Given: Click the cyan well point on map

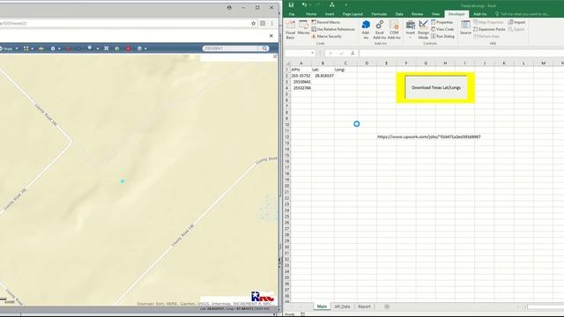Looking at the screenshot, I should [122, 181].
